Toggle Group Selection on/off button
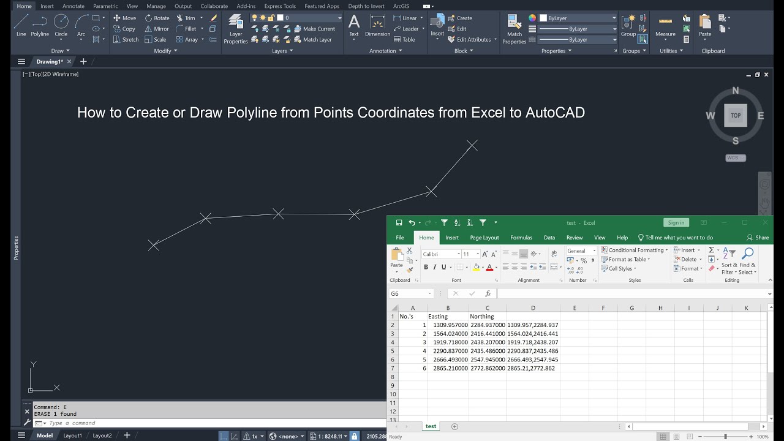Viewport: 784px width, 441px height. (x=643, y=39)
